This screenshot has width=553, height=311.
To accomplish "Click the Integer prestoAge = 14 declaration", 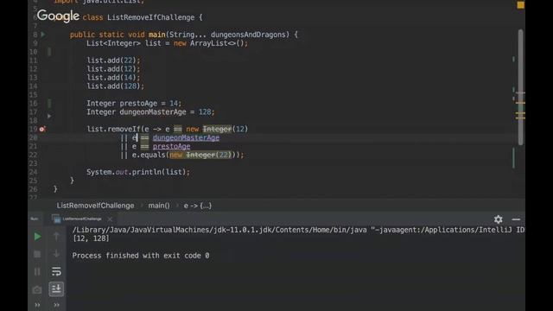I will [x=134, y=104].
